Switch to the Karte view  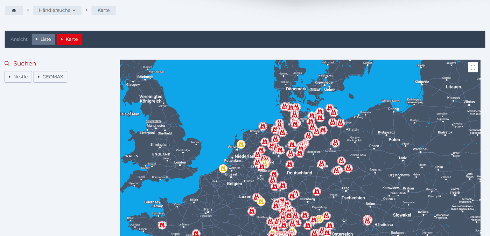pos(69,39)
